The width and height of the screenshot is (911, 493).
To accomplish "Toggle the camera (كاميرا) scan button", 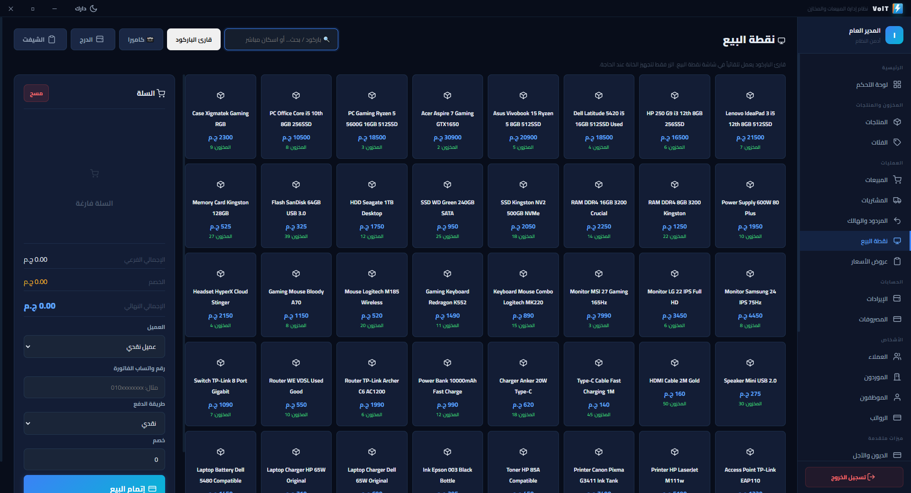I will [141, 39].
